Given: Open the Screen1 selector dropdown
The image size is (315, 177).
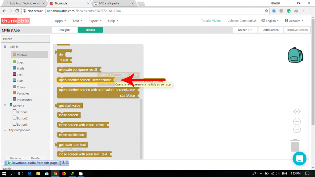Looking at the screenshot, I should [245, 30].
